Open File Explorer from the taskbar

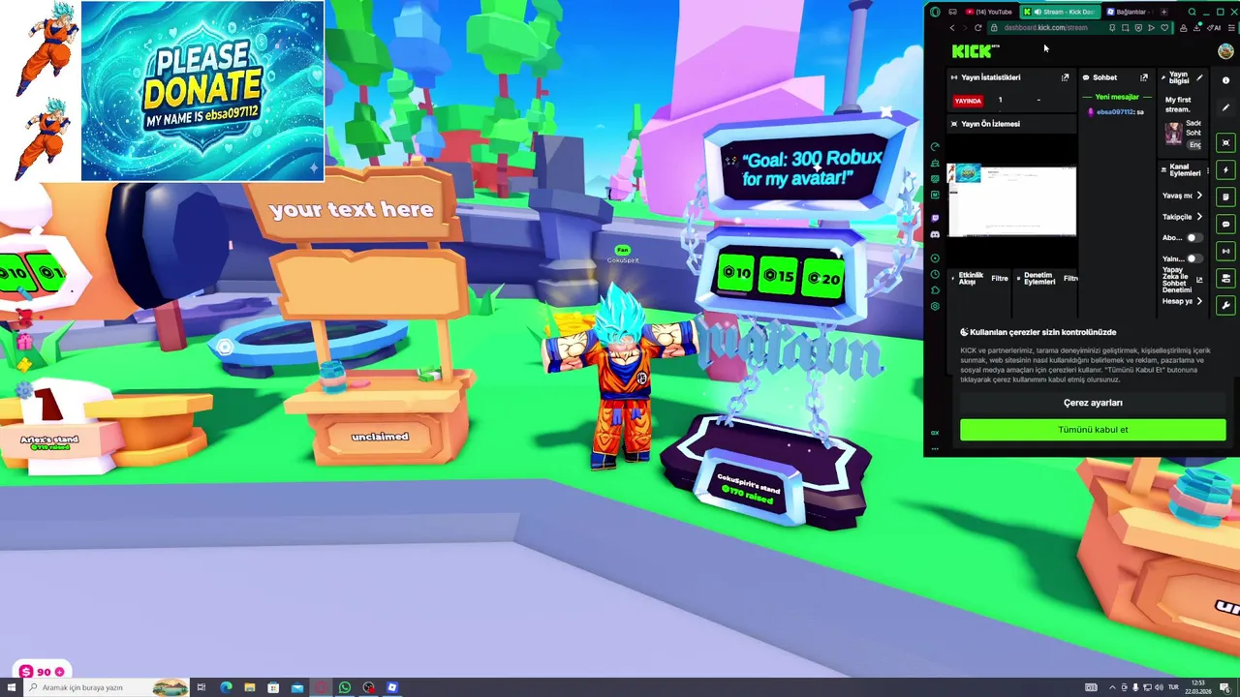(250, 687)
